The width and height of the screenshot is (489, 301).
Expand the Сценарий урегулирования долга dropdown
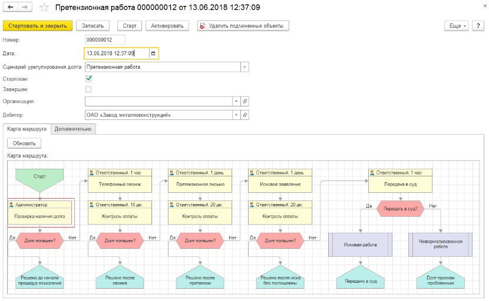point(244,66)
